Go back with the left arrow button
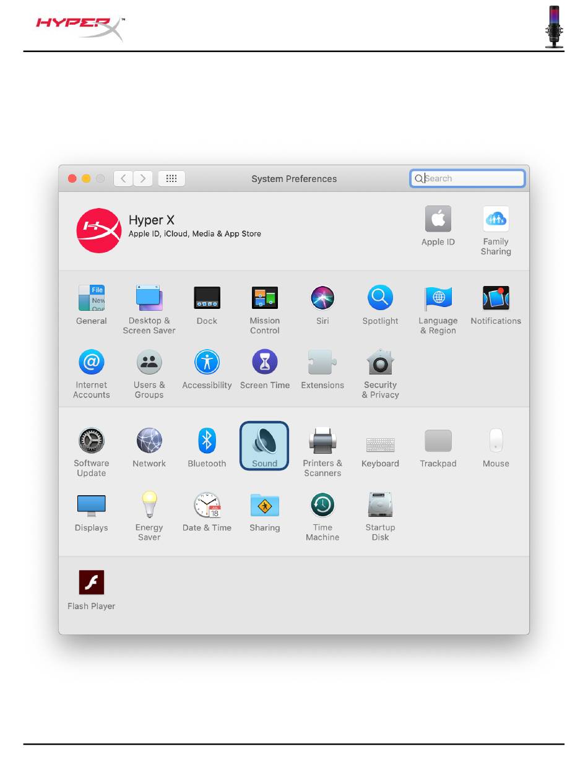This screenshot has height=780, width=588. [x=124, y=179]
